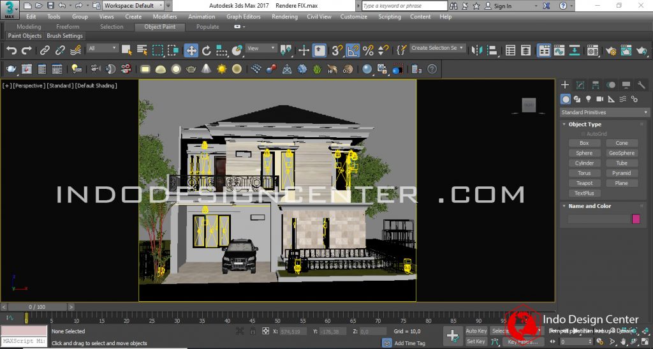Click the Align tool icon
653x349 pixels.
point(492,50)
